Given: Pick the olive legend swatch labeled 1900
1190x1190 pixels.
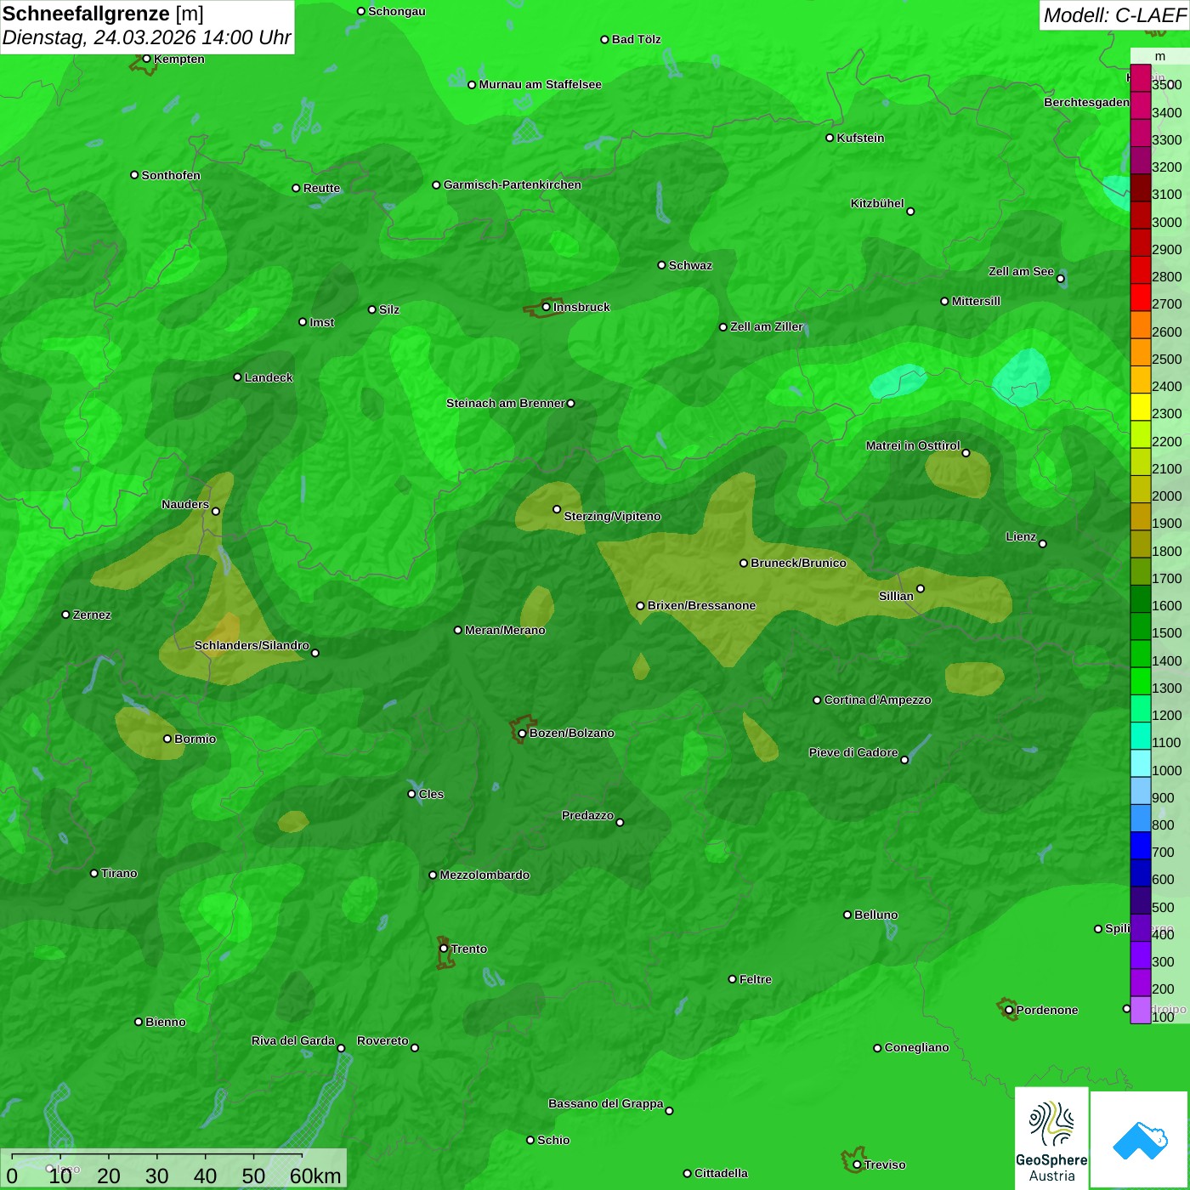Looking at the screenshot, I should tap(1141, 517).
